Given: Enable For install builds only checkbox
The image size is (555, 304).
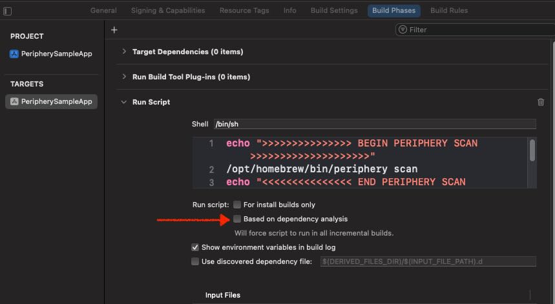Looking at the screenshot, I should 236,205.
